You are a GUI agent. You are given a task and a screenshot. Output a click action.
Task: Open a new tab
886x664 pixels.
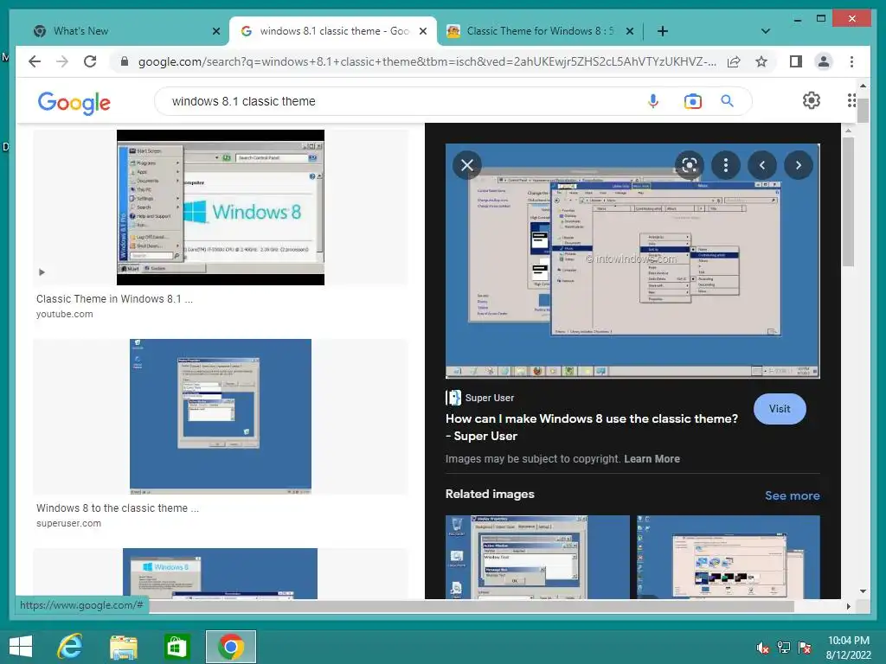(x=662, y=31)
